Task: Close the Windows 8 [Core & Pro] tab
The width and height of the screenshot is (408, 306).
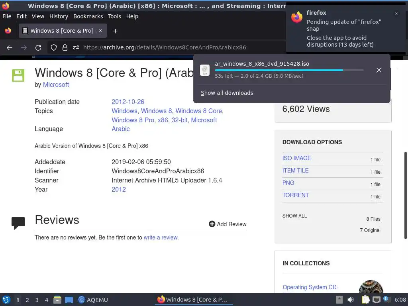Action: click(x=100, y=31)
